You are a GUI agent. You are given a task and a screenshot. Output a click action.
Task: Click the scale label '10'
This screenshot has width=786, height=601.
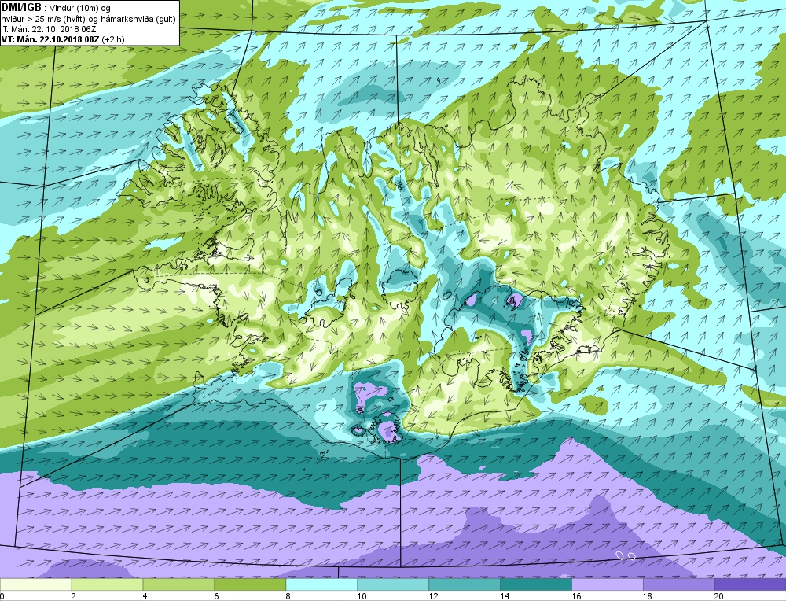click(x=362, y=596)
